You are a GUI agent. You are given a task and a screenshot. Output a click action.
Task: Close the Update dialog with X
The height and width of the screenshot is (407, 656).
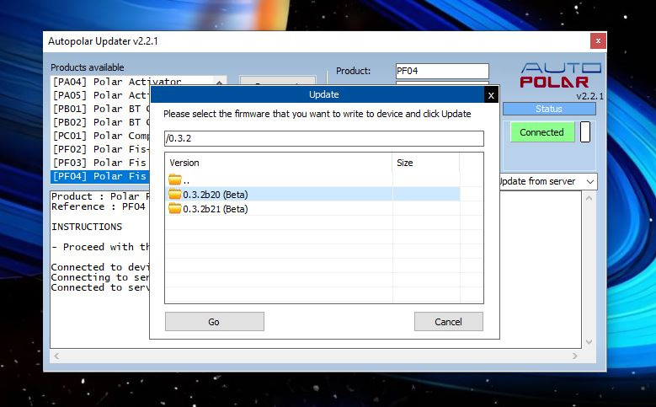pyautogui.click(x=491, y=95)
